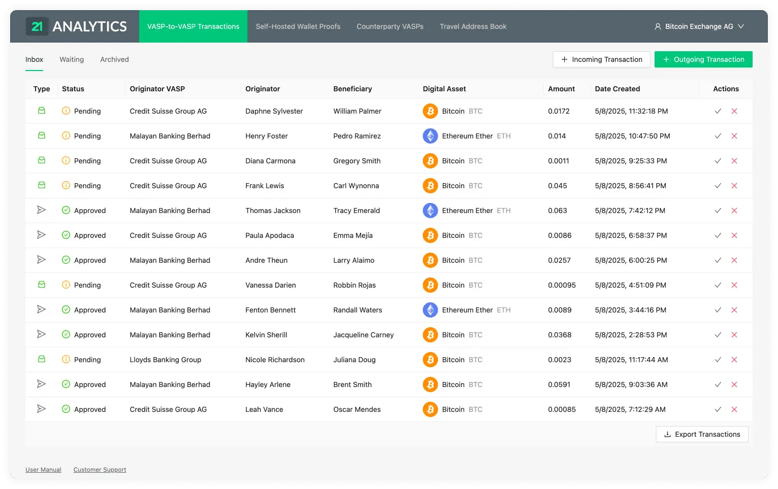This screenshot has width=778, height=489.
Task: Navigate to Self-Hosted Wallet Proofs
Action: click(298, 26)
